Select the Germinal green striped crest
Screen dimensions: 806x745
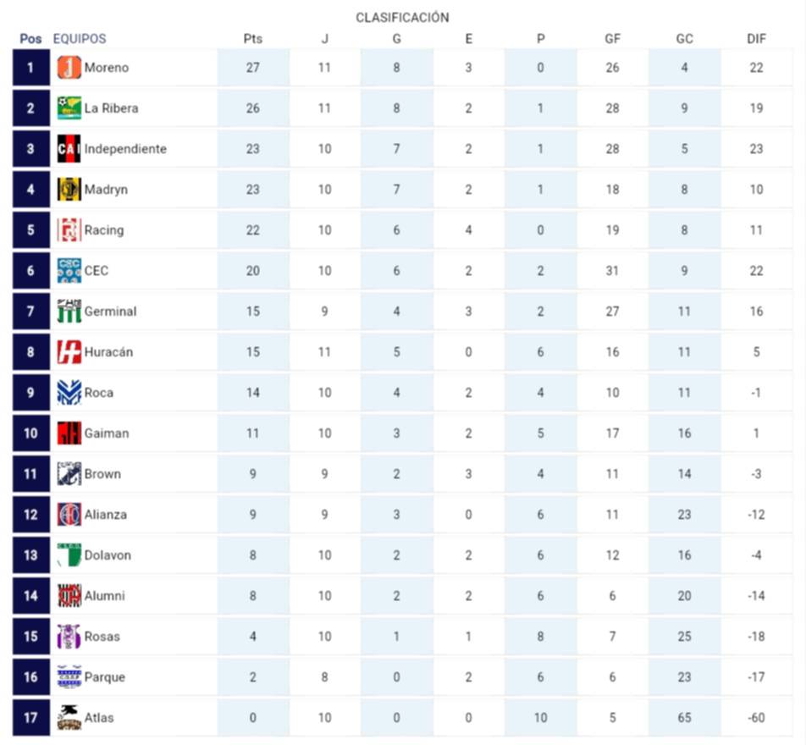click(69, 312)
